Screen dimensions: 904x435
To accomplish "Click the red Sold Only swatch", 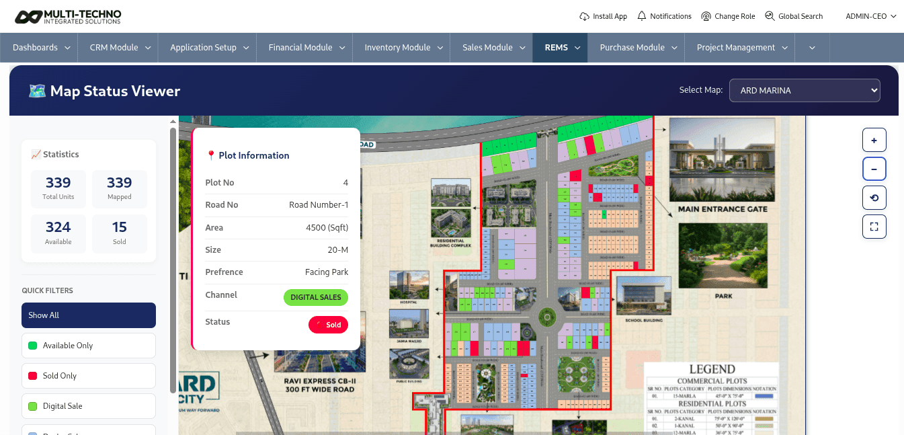I will coord(32,376).
